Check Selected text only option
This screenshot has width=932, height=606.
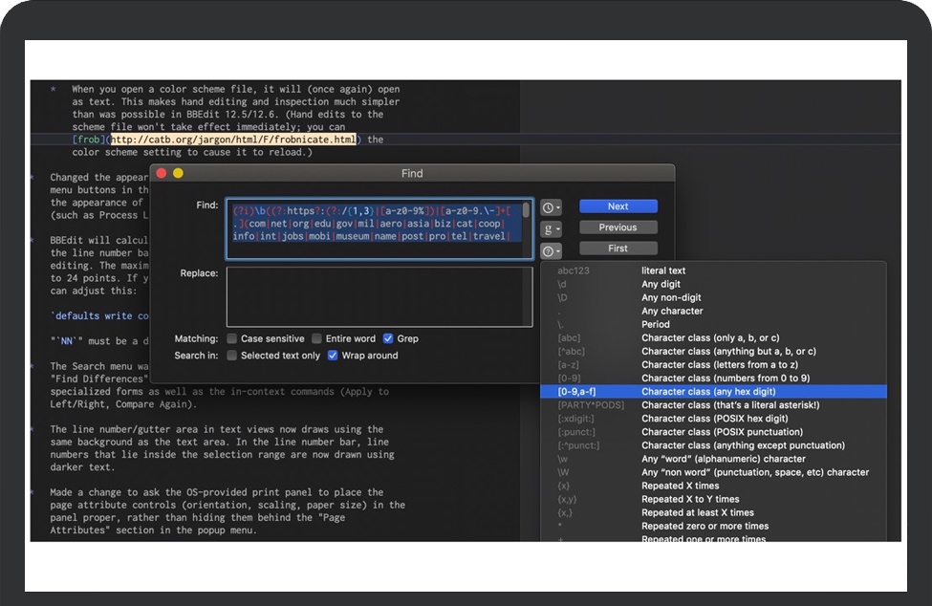point(232,356)
